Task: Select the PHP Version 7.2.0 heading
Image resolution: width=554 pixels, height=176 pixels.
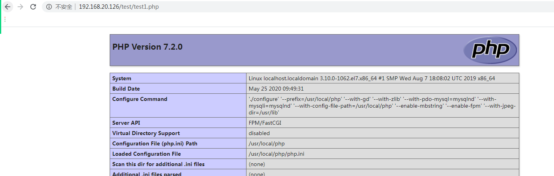Action: point(148,46)
